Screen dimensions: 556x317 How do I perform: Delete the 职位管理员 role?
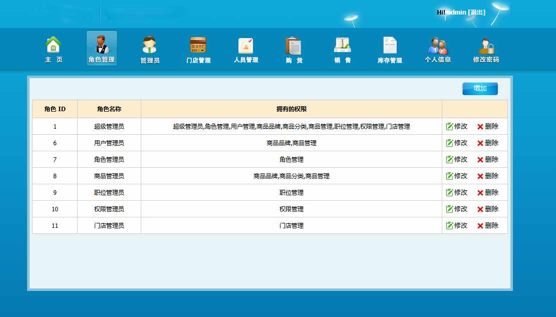click(x=488, y=193)
